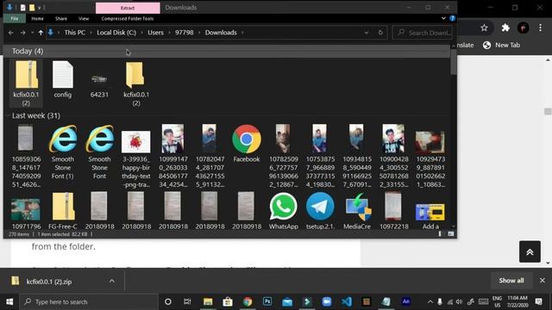Bookmark this page with star icon
This screenshot has width=552, height=310.
click(485, 28)
